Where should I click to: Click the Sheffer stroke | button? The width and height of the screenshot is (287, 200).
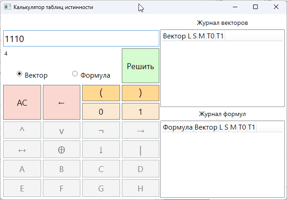coord(140,149)
